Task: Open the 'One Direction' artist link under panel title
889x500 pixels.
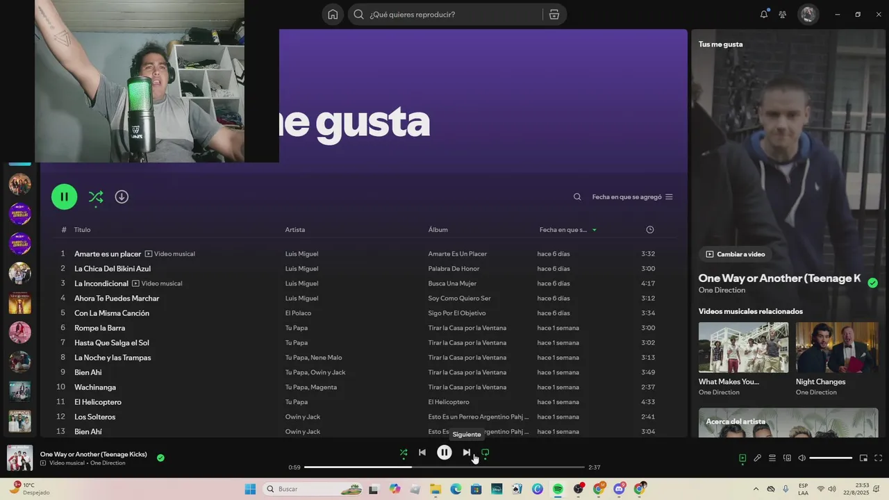Action: point(722,290)
